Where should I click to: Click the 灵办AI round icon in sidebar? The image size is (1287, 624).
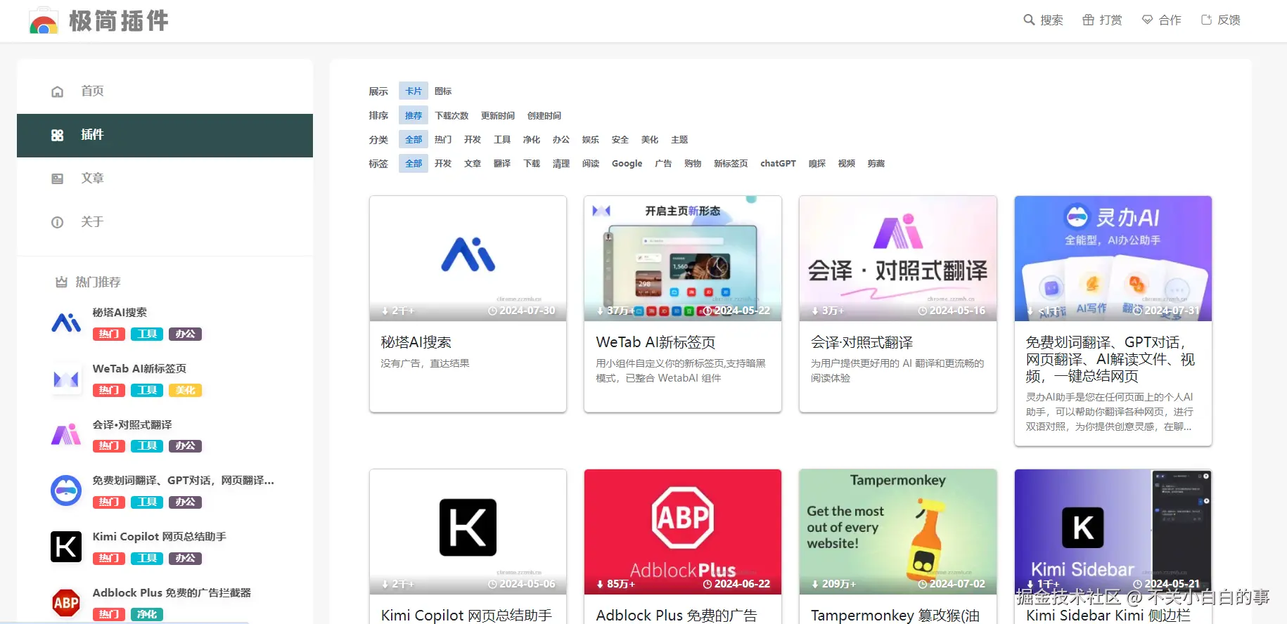[66, 490]
